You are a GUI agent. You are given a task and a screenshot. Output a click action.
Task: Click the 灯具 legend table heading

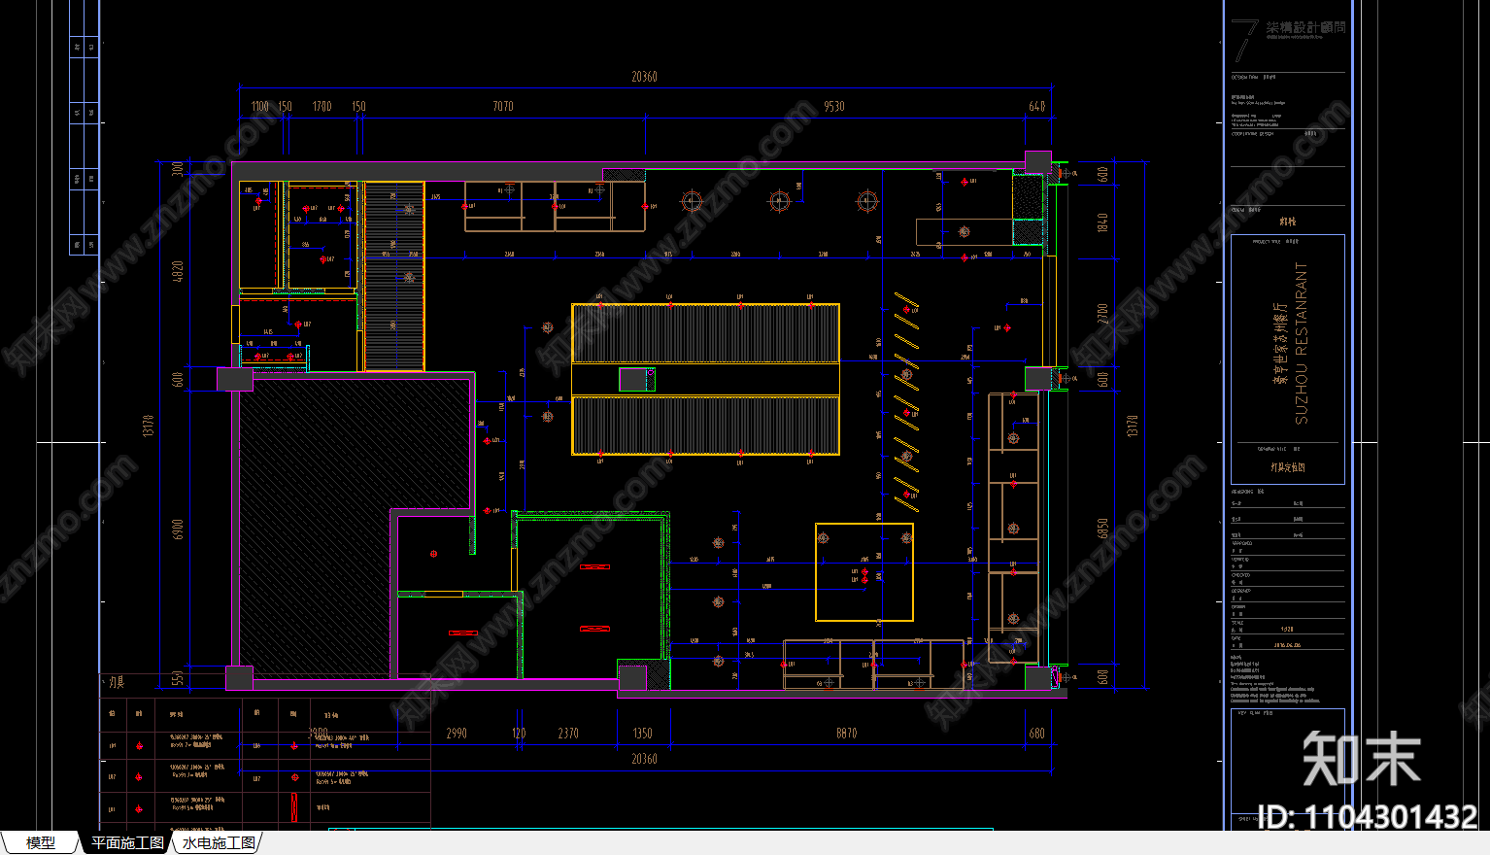(x=117, y=683)
